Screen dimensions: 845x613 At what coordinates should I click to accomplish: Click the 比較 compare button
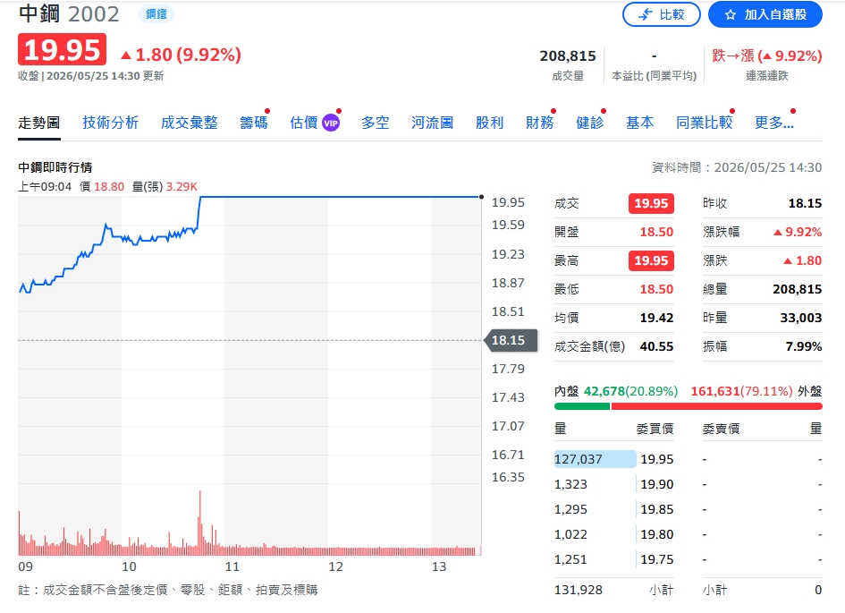661,14
